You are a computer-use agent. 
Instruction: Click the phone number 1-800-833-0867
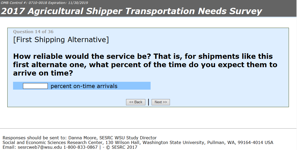click(80, 147)
